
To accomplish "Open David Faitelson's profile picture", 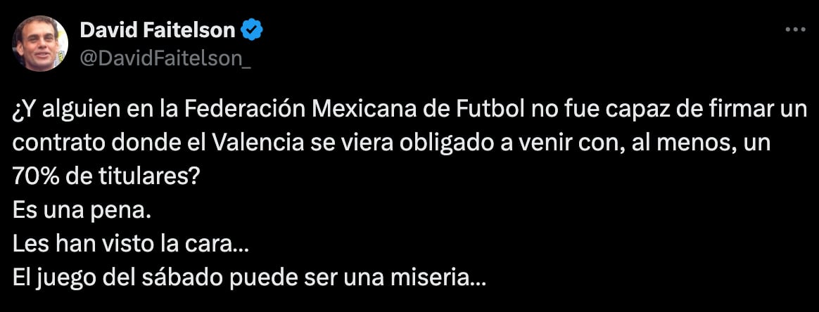I will [40, 44].
